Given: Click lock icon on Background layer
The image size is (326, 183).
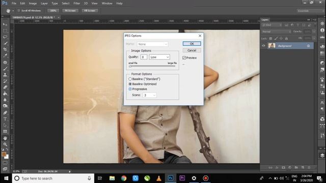Looking at the screenshot, I should click(308, 46).
